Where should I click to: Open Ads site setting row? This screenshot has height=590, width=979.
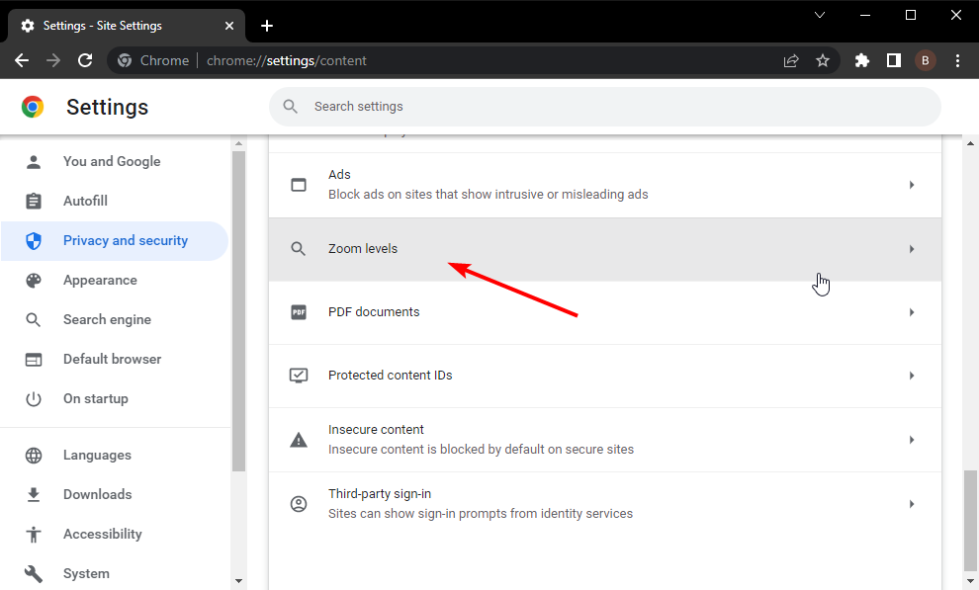coord(604,185)
